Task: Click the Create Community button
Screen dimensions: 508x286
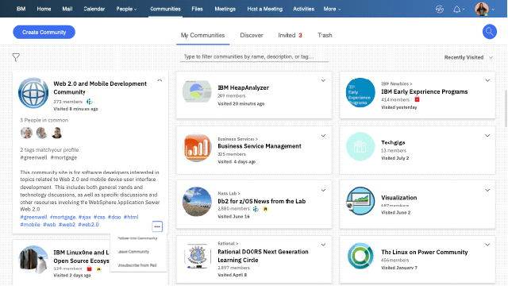Action: (x=44, y=32)
